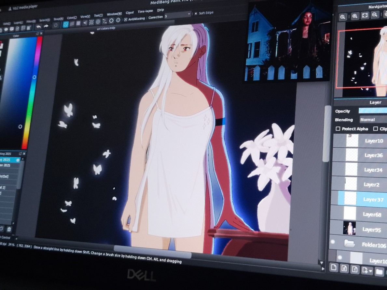Select the radial snap icon in toolbar

click(91, 22)
